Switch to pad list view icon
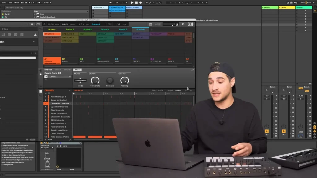The height and width of the screenshot is (178, 317). [41, 91]
